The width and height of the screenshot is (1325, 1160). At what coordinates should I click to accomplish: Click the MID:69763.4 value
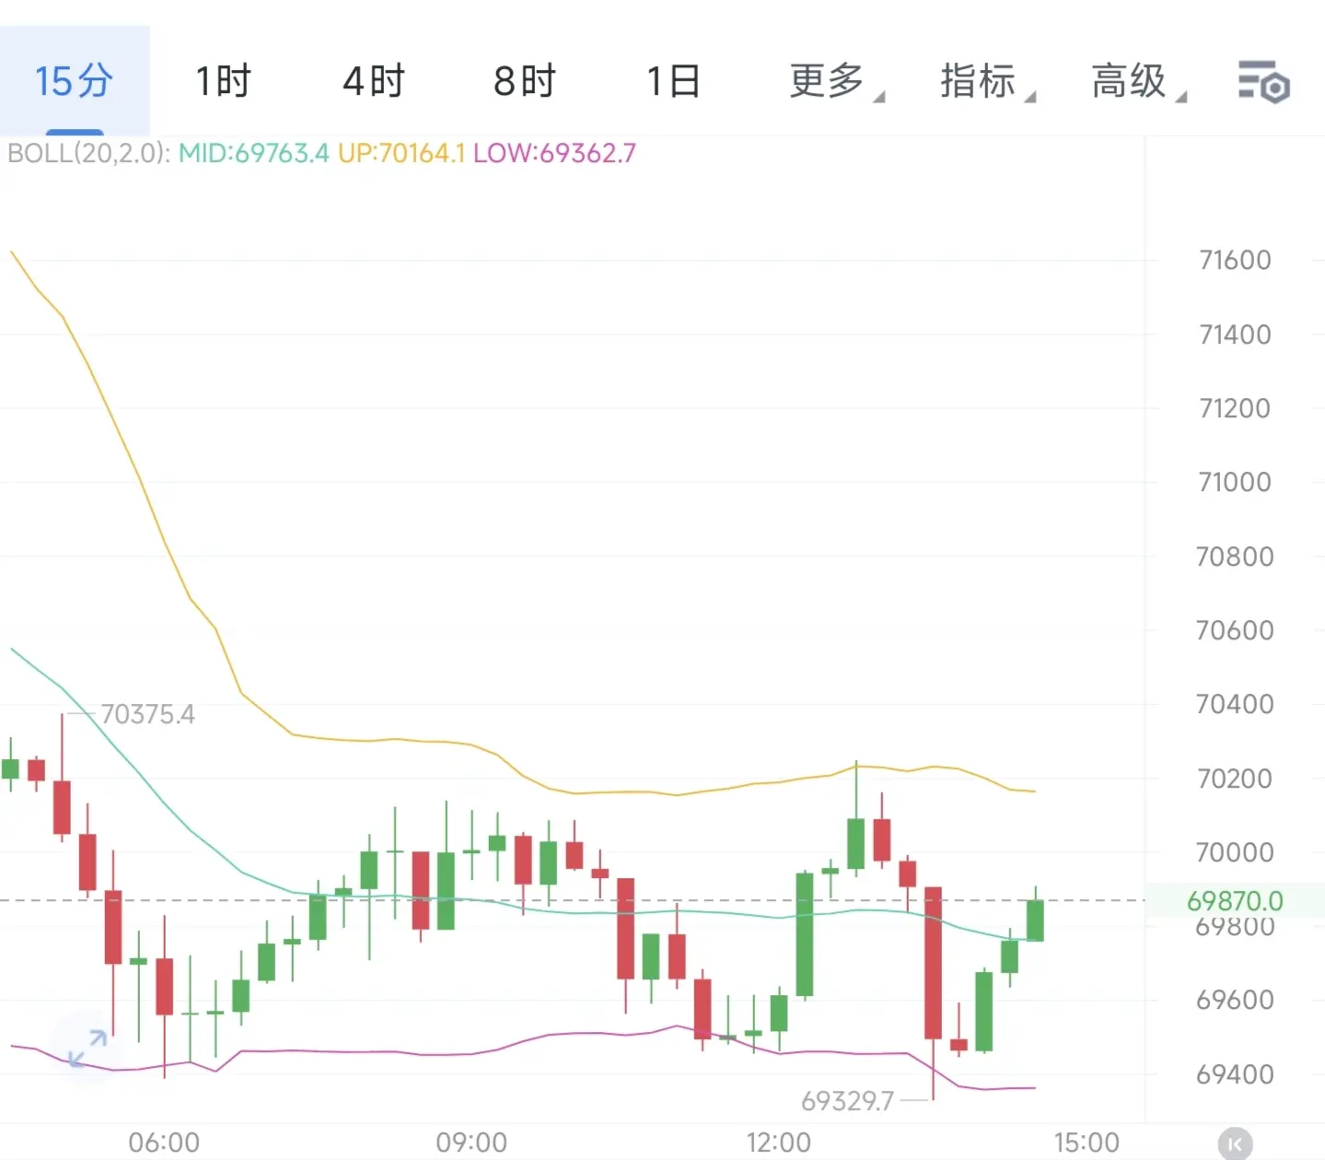pyautogui.click(x=253, y=153)
